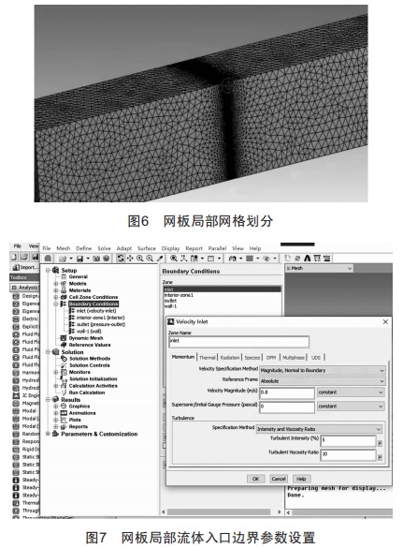Click the horizontal scrollbar under task page
Viewport: 403px width, 548px height.
tap(219, 512)
